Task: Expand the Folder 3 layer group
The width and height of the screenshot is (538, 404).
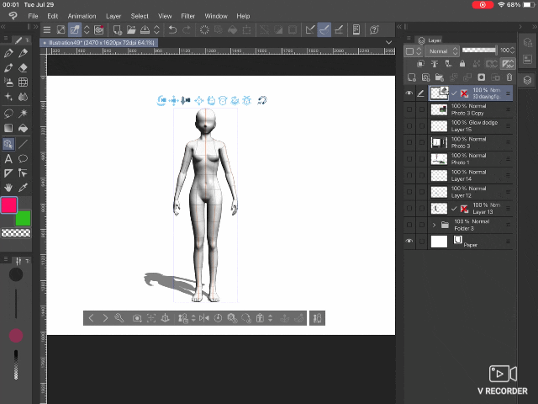Action: [434, 225]
